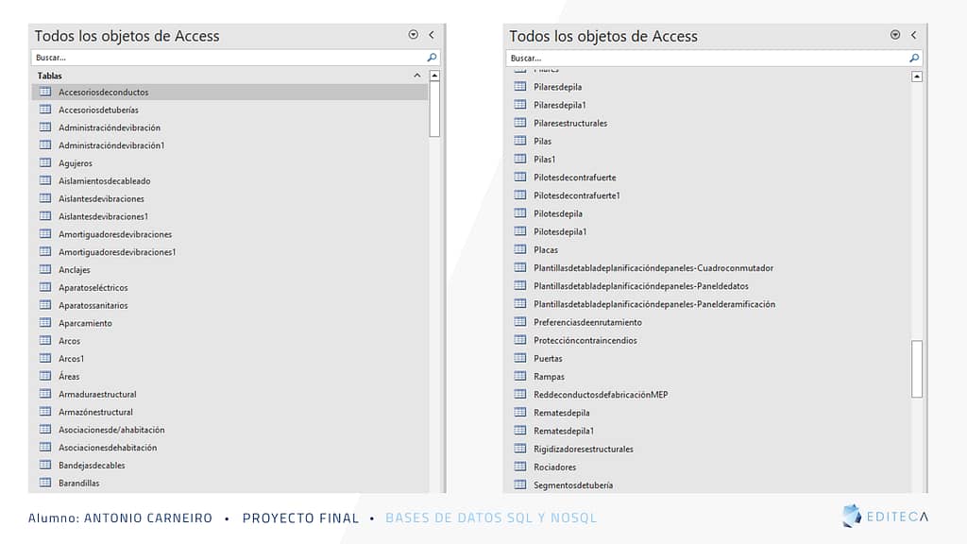Click the left panel scroll up arrow
Viewport: 967px width, 544px height.
434,76
